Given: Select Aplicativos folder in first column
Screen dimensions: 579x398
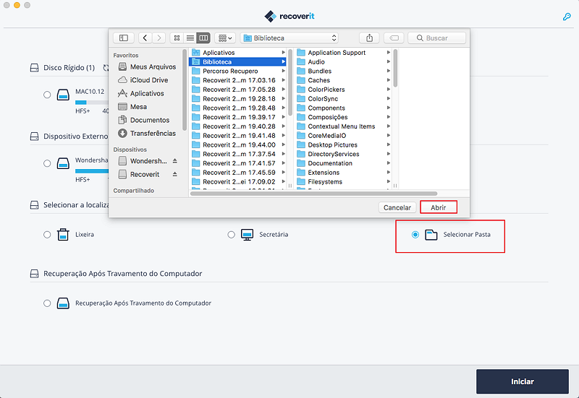Looking at the screenshot, I should 237,53.
